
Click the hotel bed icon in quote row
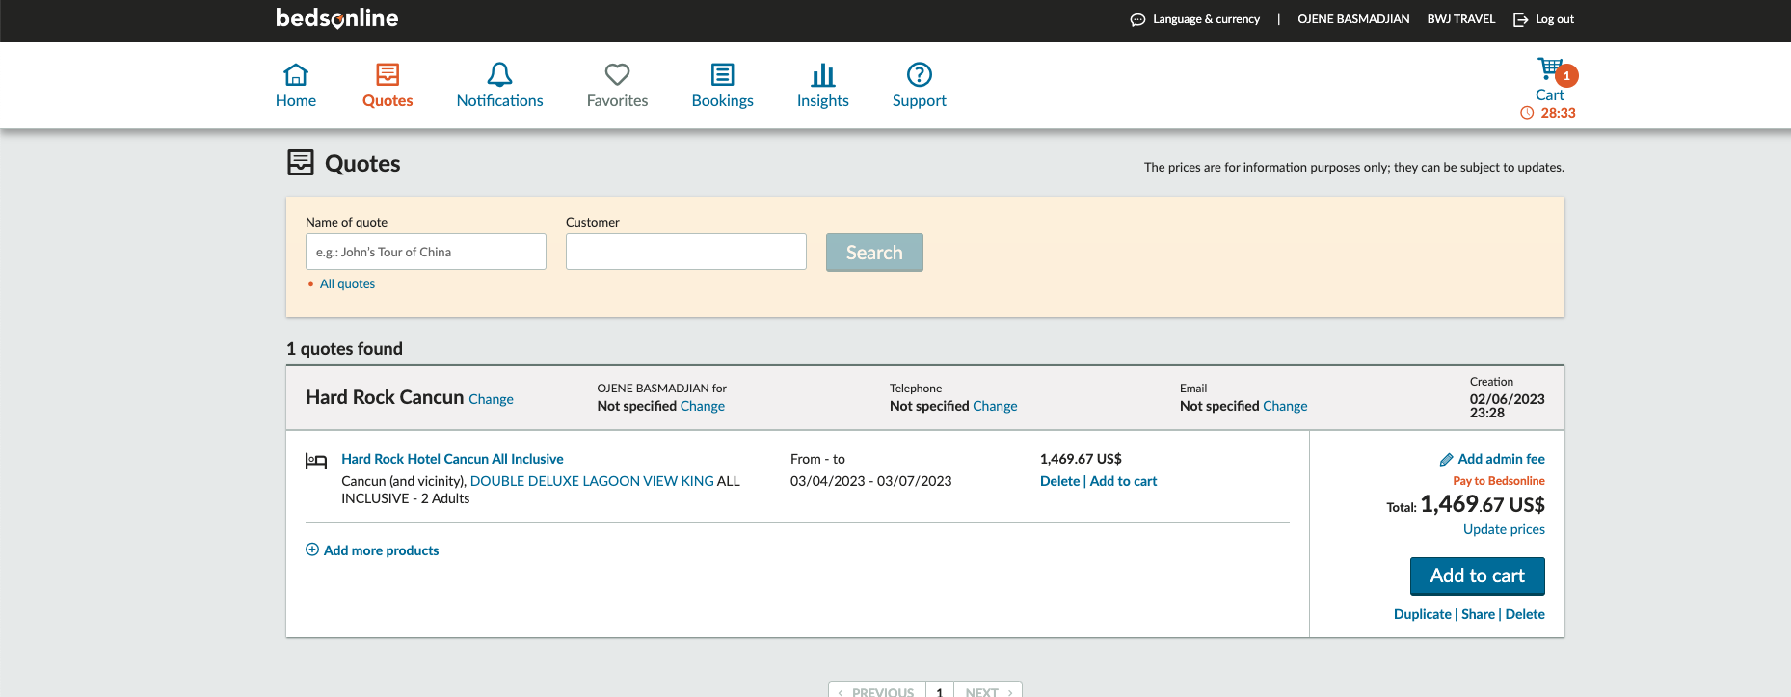(316, 461)
